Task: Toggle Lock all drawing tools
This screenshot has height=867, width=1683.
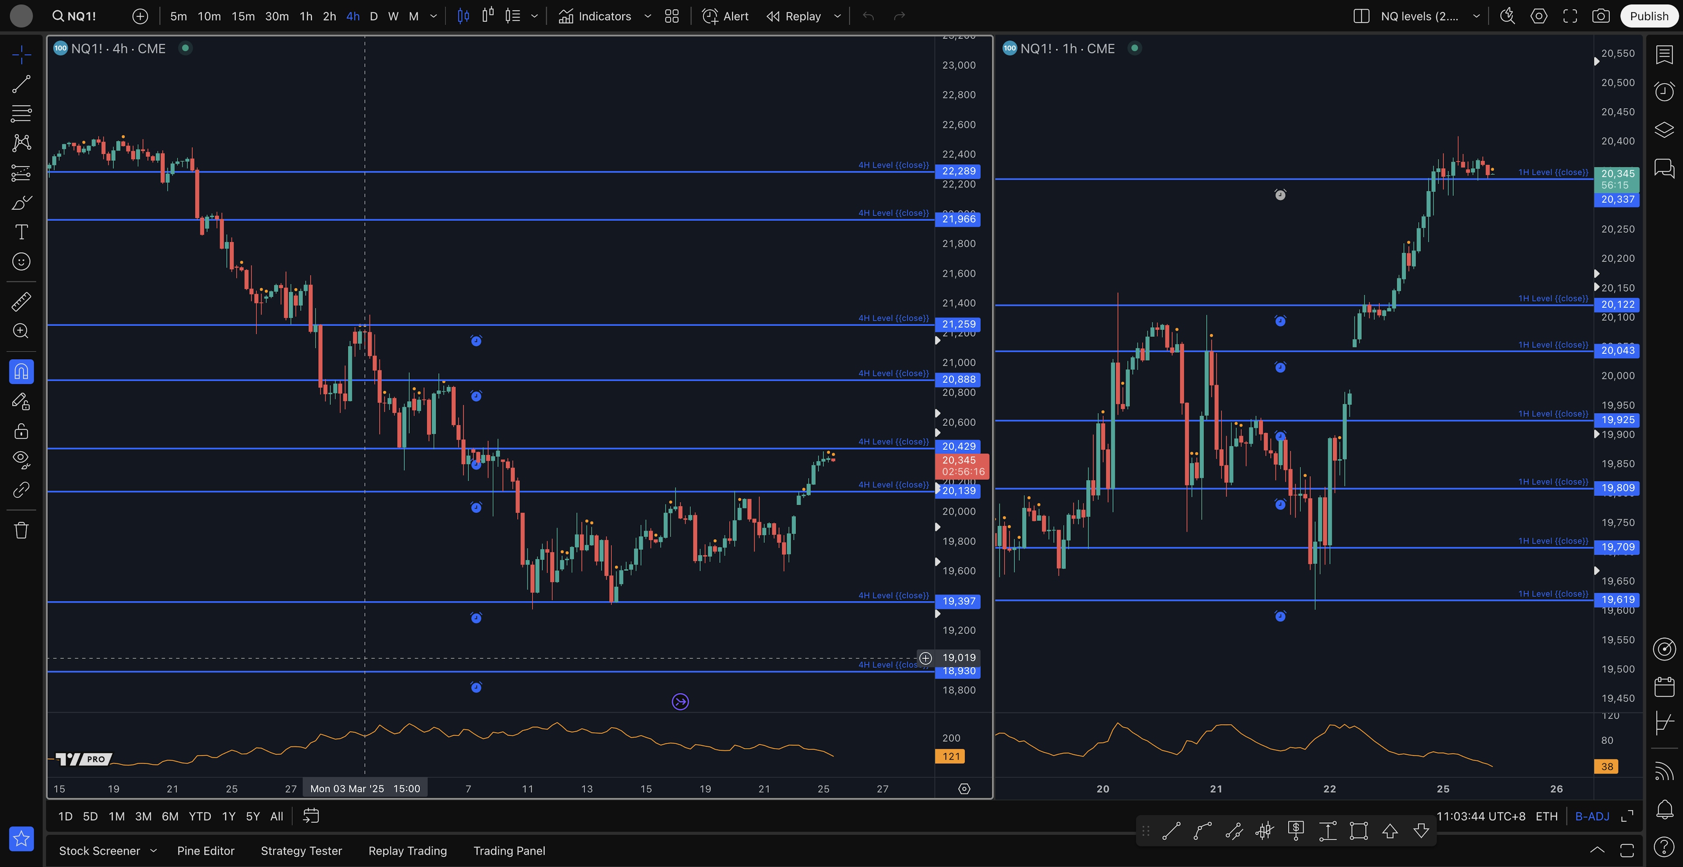Action: 21,431
